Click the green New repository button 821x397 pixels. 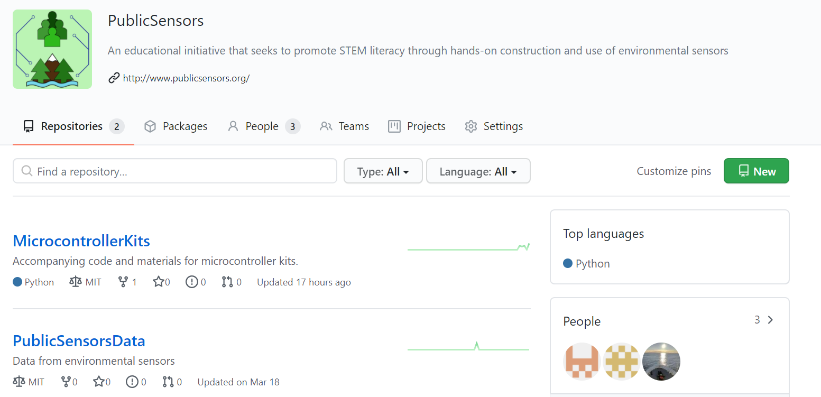point(756,171)
